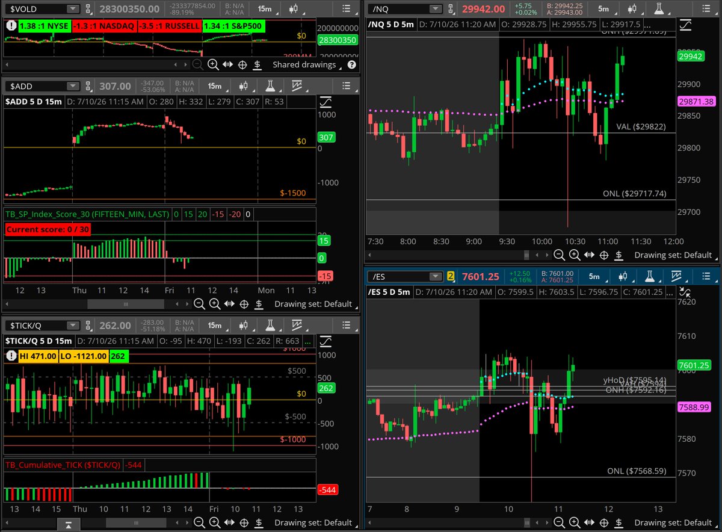Toggle price axis scale icon on $ADD chart
722x532 pixels.
326,102
